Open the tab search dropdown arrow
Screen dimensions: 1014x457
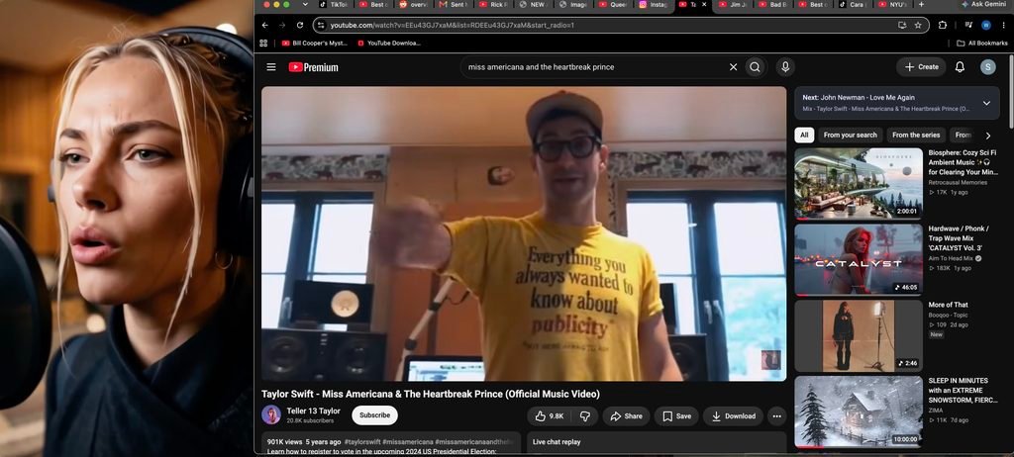305,5
